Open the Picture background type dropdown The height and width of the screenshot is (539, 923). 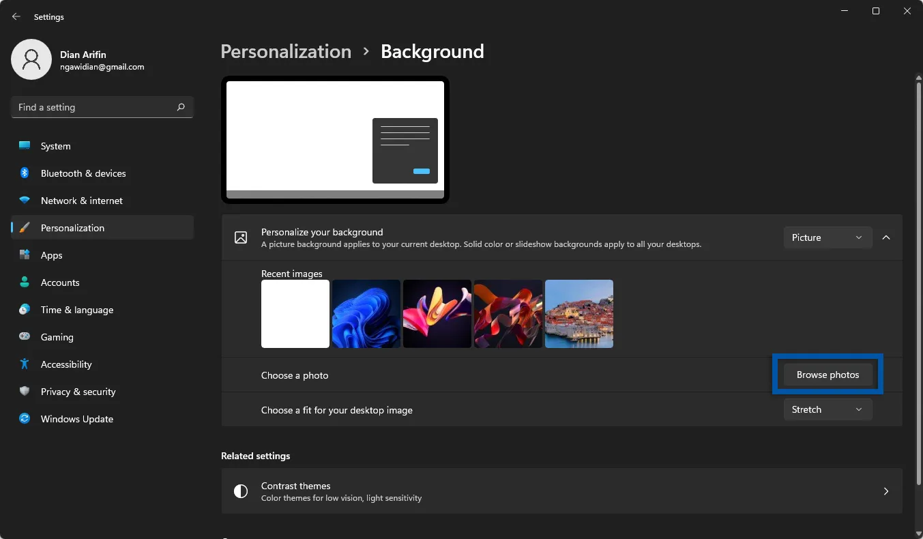tap(827, 237)
